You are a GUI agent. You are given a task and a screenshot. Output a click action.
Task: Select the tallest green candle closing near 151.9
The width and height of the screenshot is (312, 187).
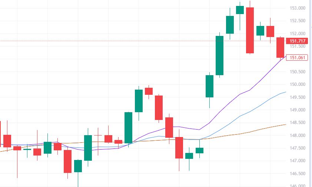220,56
